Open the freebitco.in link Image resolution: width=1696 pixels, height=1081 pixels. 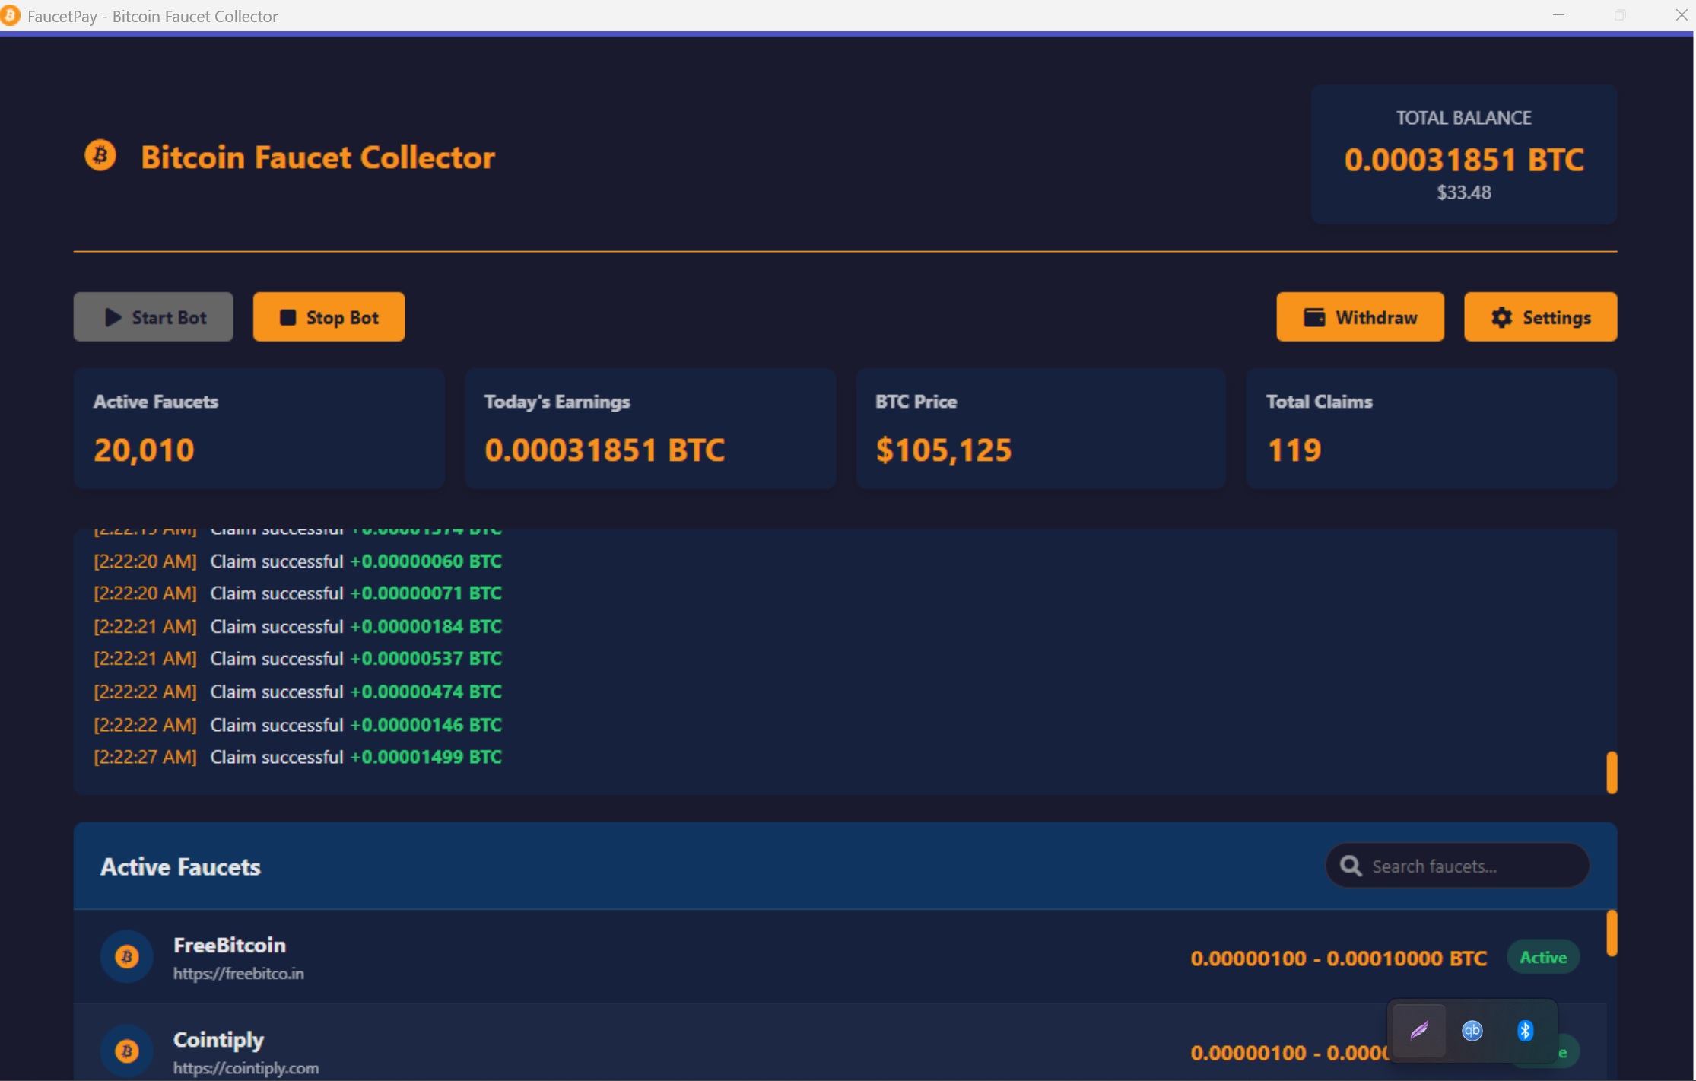(238, 974)
